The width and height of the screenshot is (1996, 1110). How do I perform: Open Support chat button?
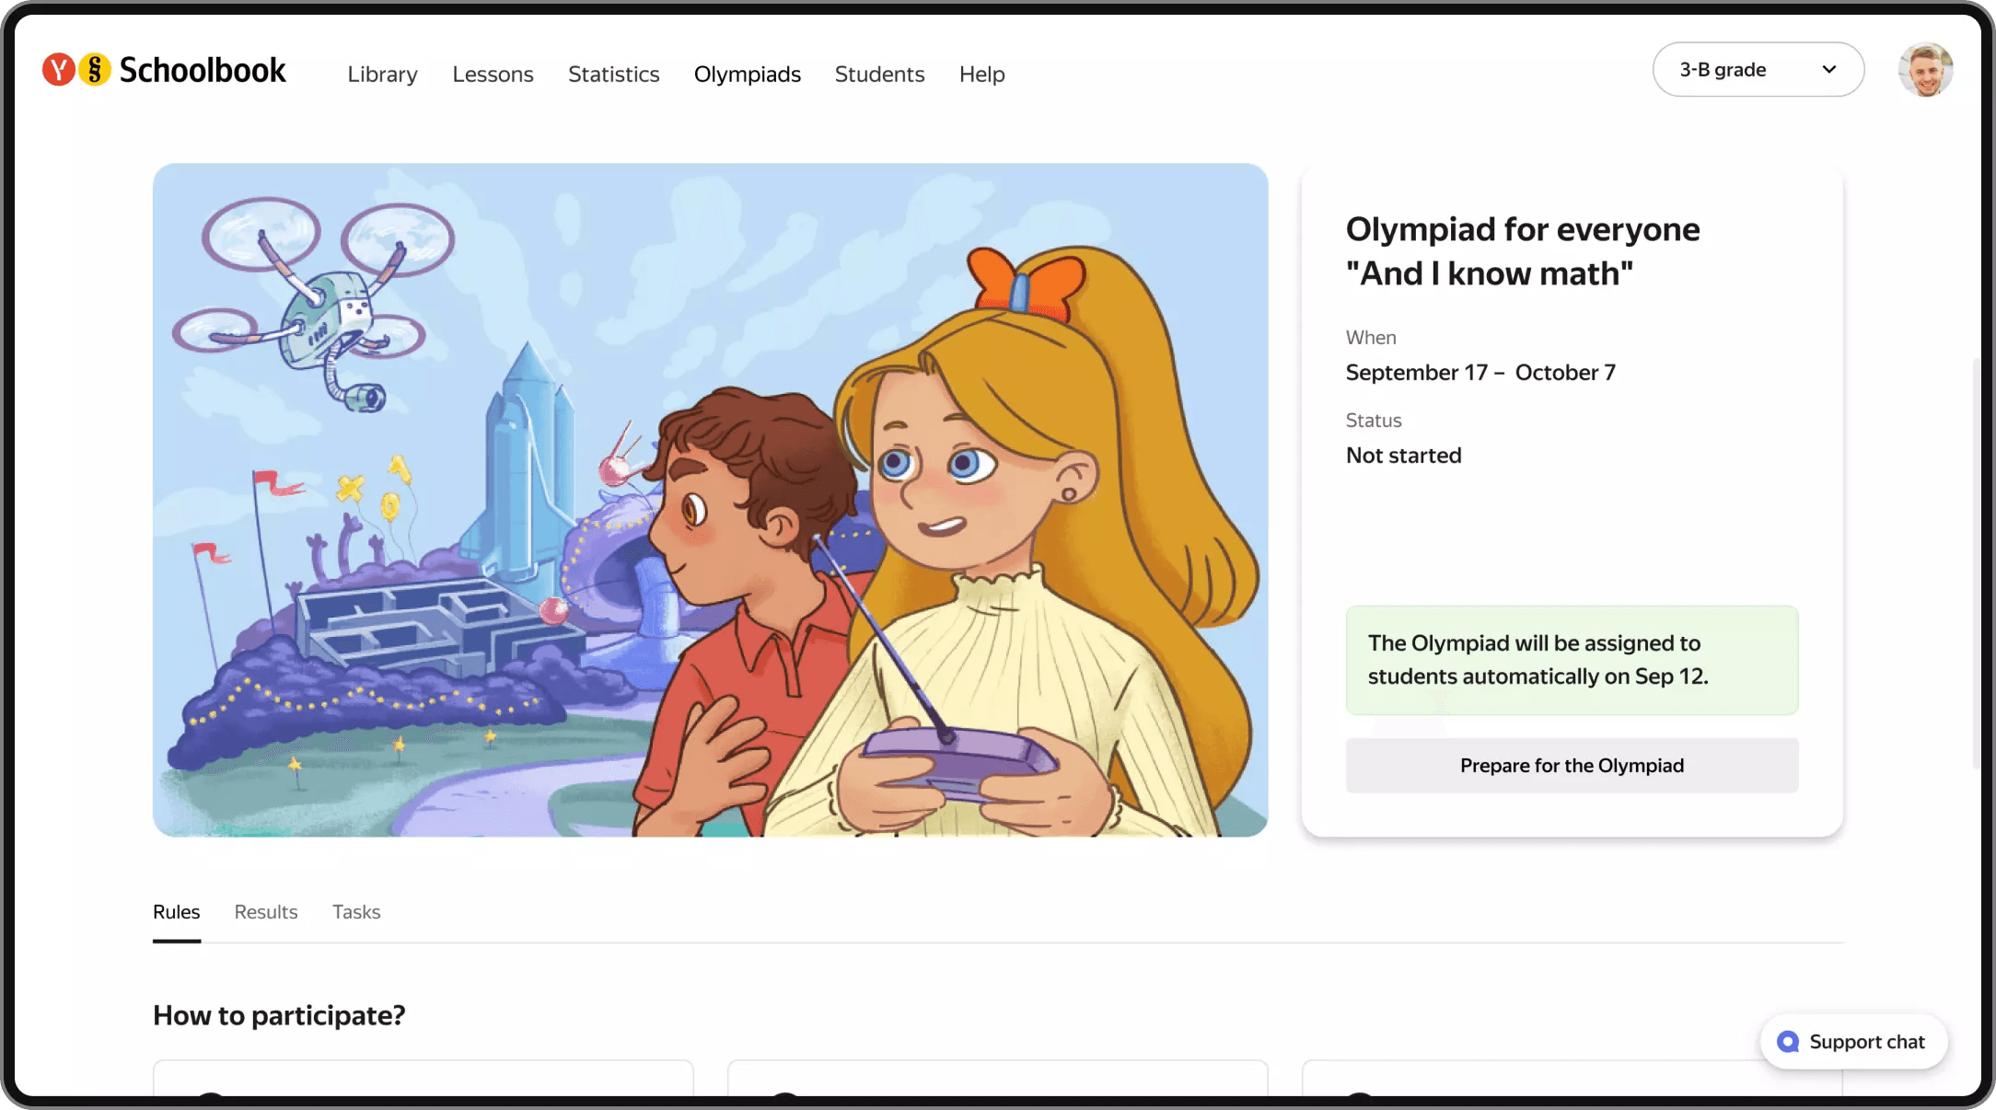pos(1866,1042)
